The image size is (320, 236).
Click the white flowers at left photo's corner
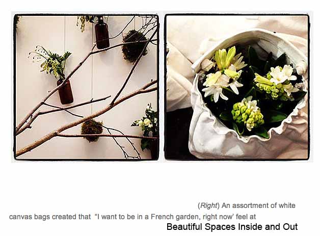click(x=147, y=122)
